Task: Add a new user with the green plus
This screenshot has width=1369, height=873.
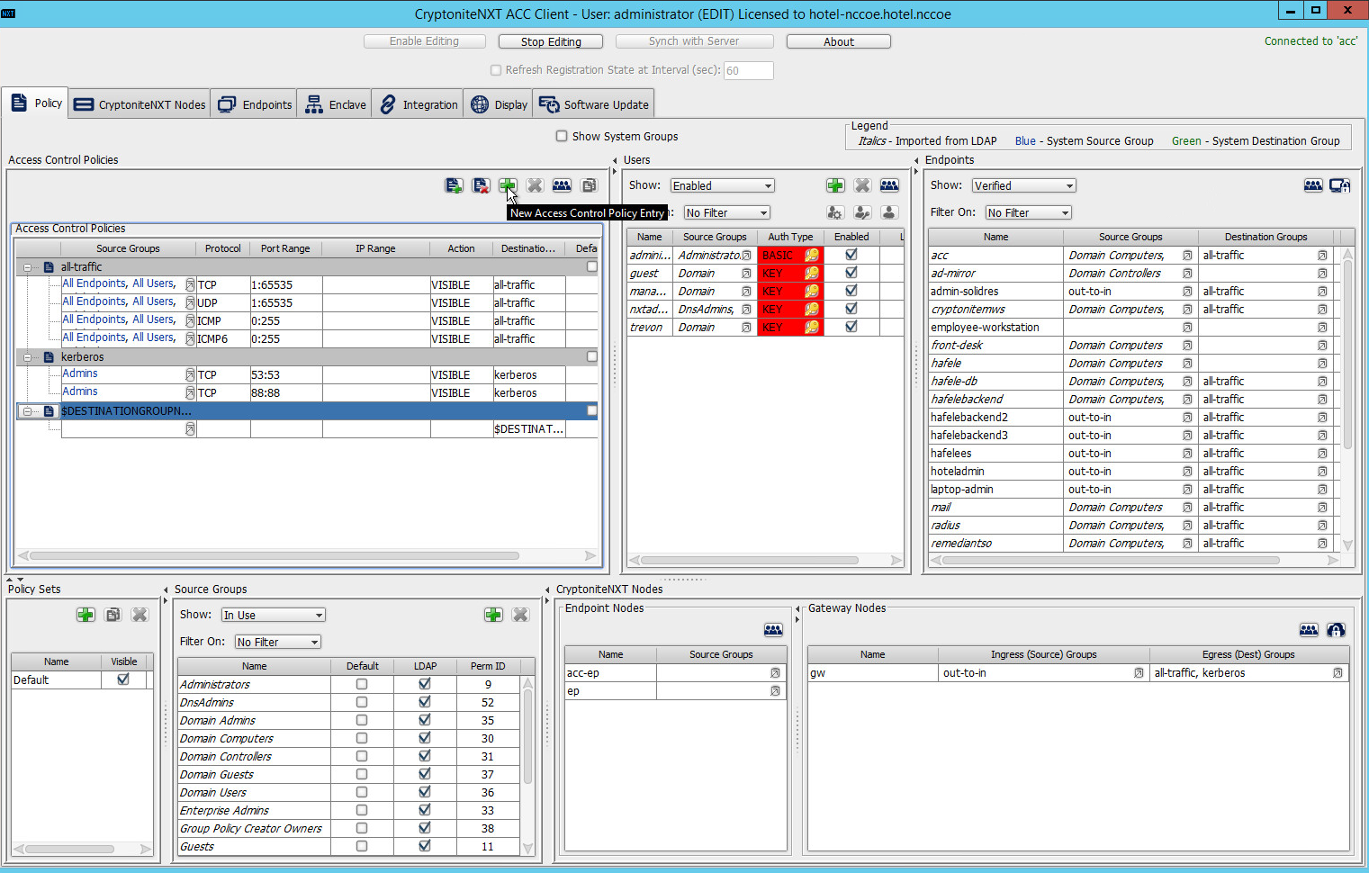Action: click(x=835, y=185)
